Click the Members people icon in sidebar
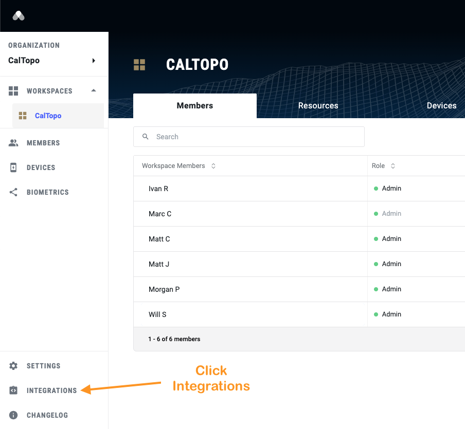 14,143
